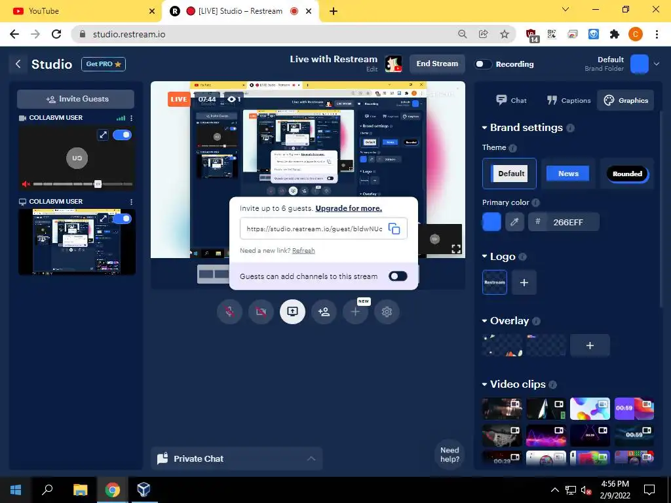
Task: Click the Edit link under stream title
Action: click(x=372, y=69)
